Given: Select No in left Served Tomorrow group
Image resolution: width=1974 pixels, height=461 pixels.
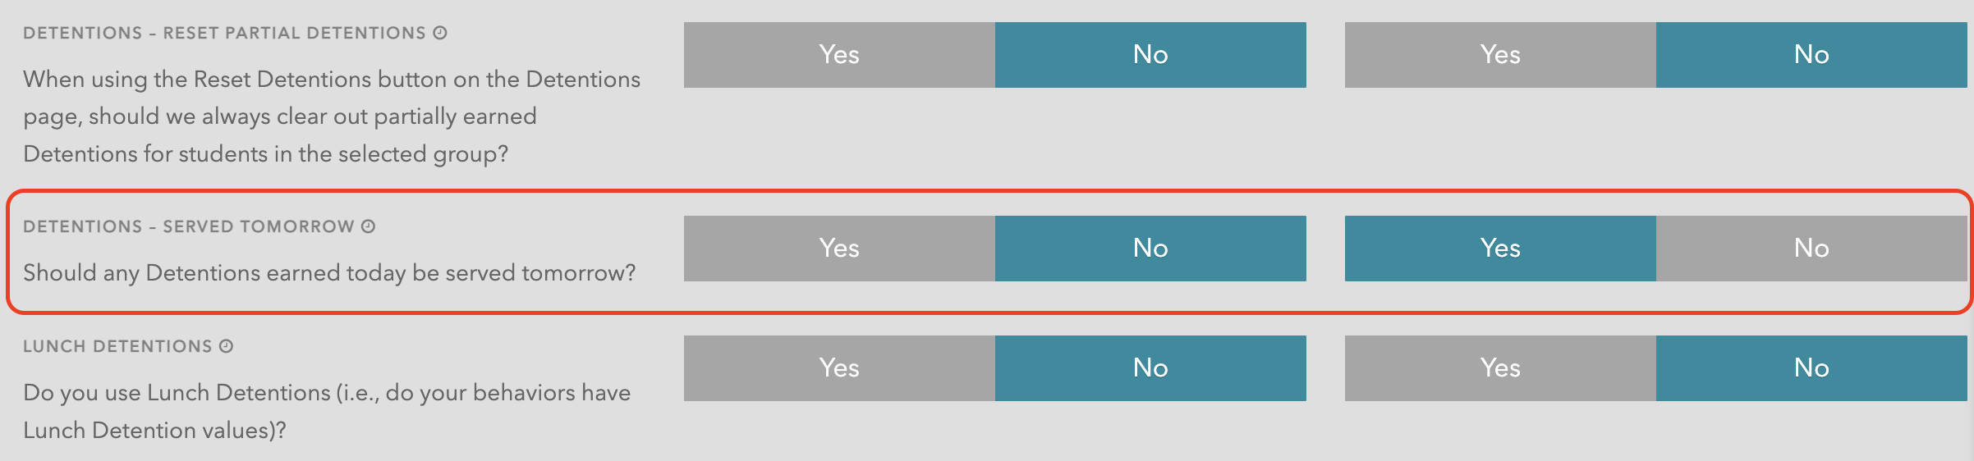Looking at the screenshot, I should tap(1150, 249).
